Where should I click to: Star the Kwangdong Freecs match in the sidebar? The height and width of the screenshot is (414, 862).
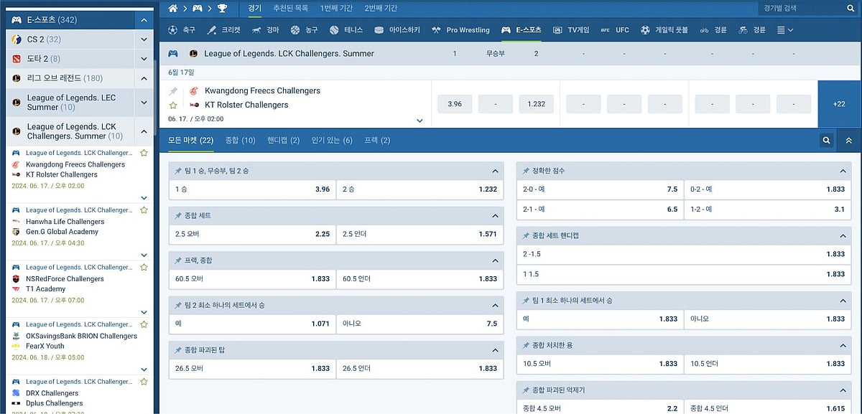tap(144, 153)
